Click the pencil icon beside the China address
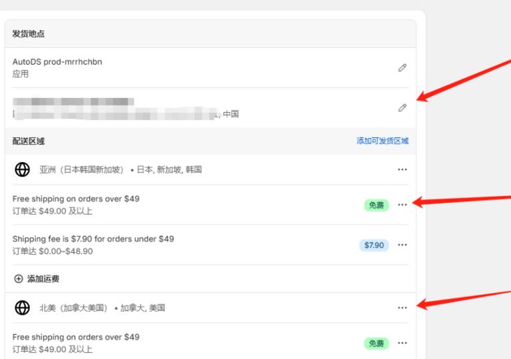511x359 pixels. coord(402,107)
